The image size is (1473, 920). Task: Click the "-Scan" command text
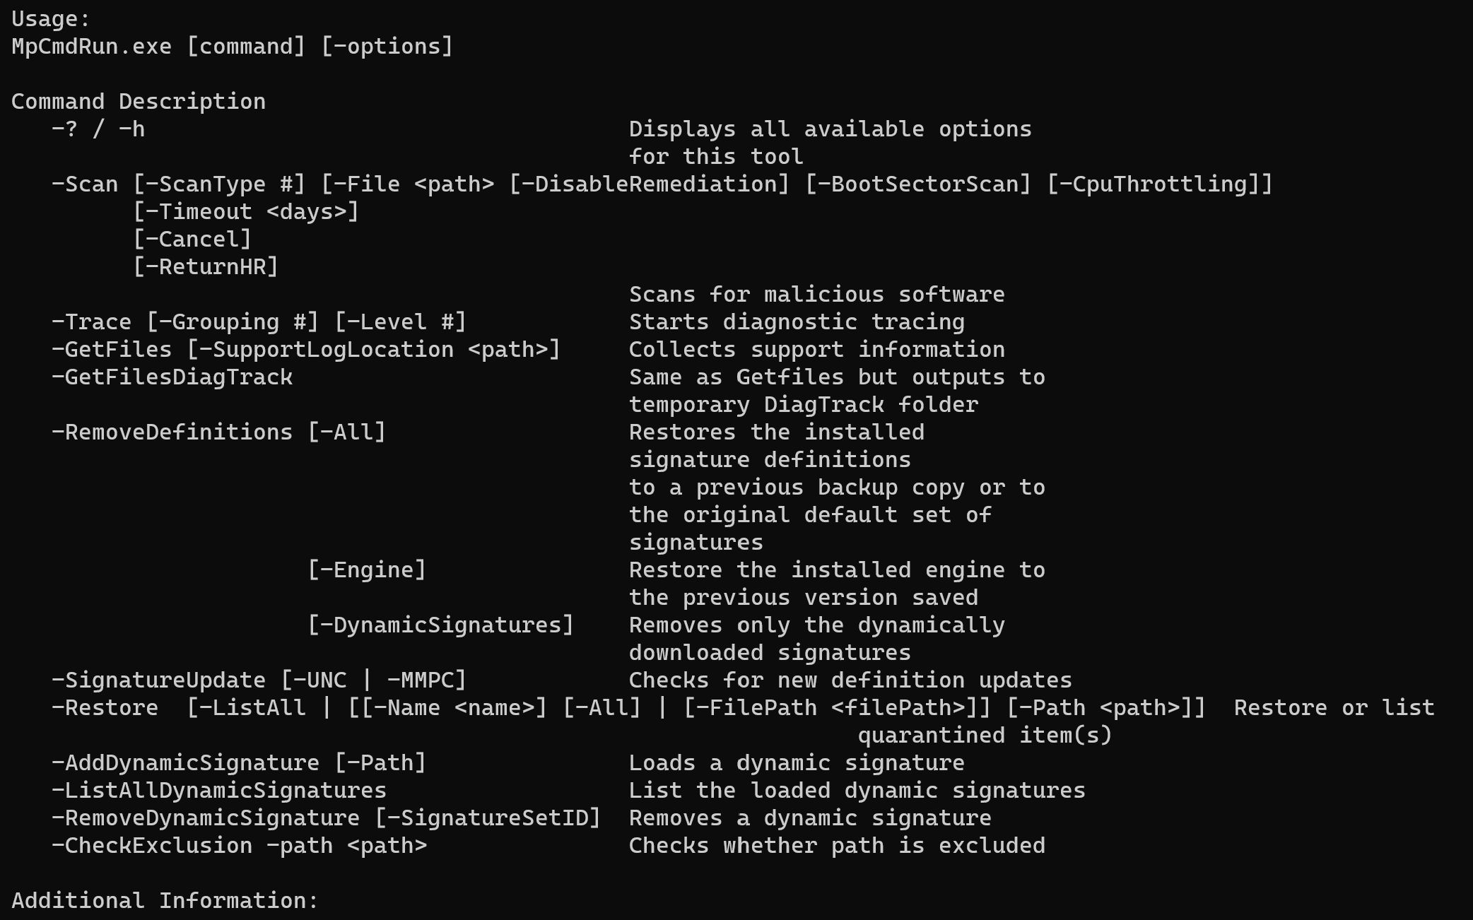pyautogui.click(x=85, y=184)
